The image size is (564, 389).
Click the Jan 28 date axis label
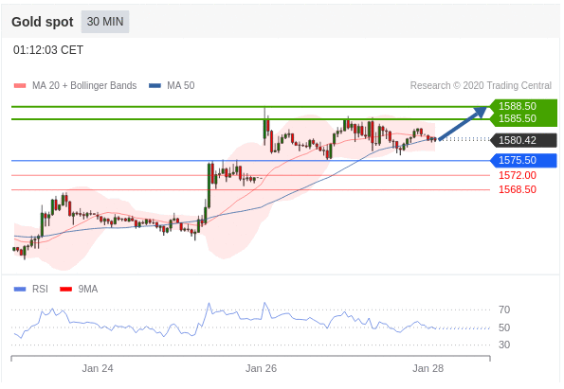[x=428, y=368]
